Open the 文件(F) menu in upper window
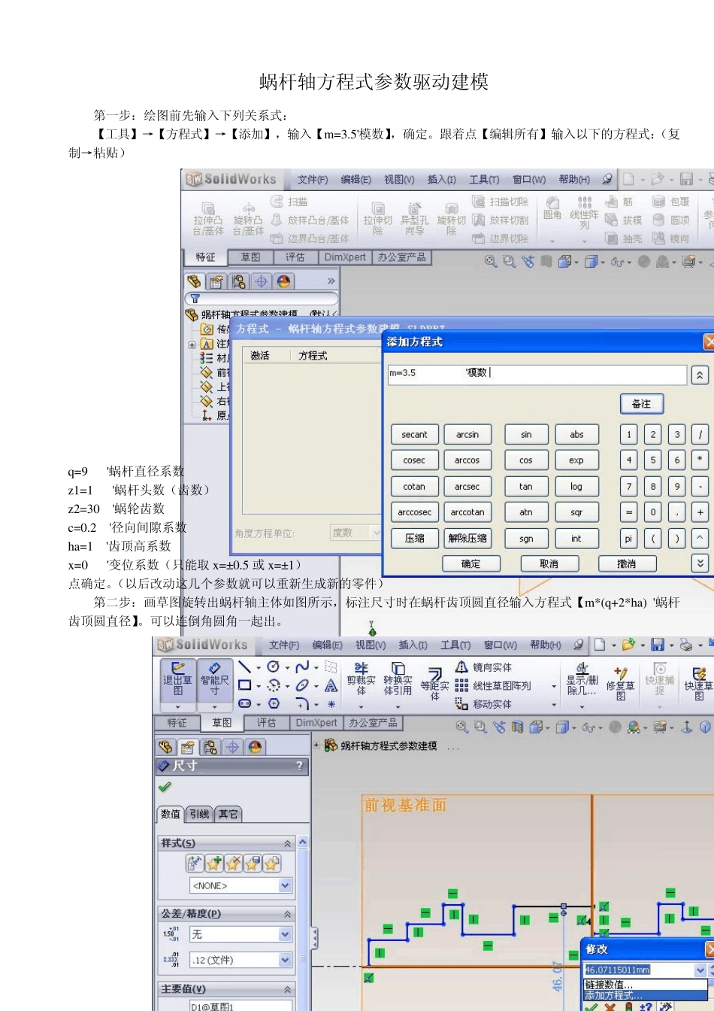This screenshot has height=1011, width=714. 313,180
